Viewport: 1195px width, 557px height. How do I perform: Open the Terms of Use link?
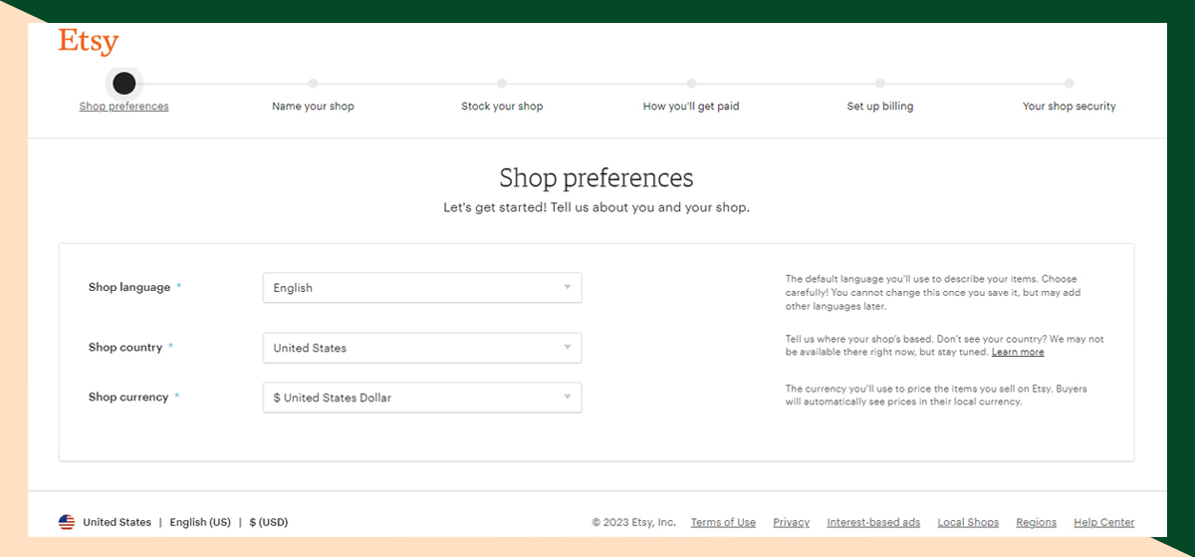click(x=723, y=522)
